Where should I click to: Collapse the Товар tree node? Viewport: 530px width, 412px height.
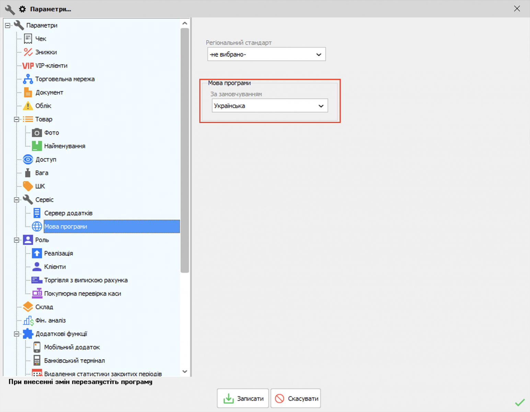pyautogui.click(x=16, y=119)
